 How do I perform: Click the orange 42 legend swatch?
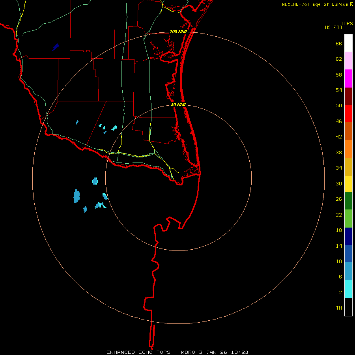pos(348,149)
